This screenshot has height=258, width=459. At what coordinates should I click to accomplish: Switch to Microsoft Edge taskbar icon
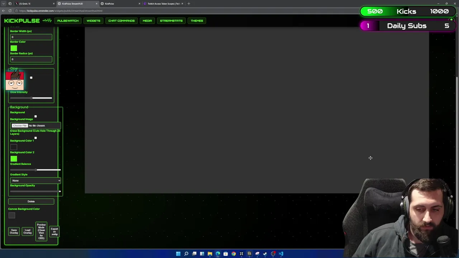(218, 254)
